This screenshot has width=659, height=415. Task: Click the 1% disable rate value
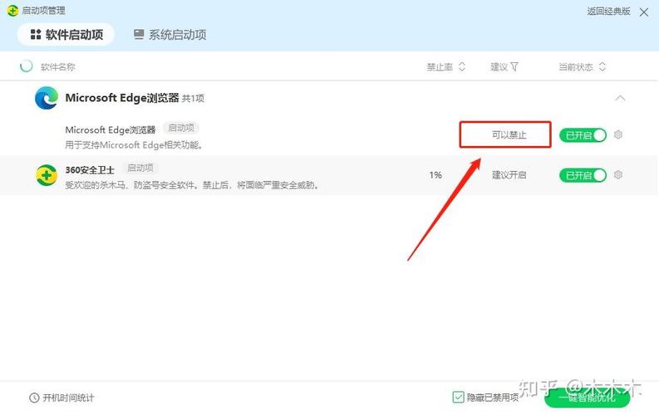435,174
